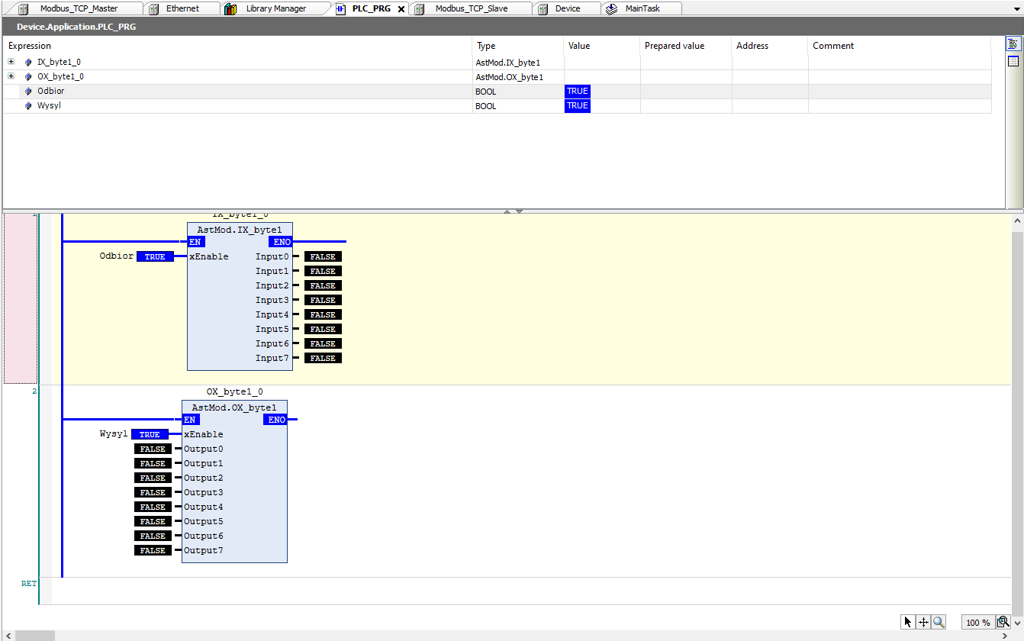Close the PLC_PRG tab

pos(401,9)
